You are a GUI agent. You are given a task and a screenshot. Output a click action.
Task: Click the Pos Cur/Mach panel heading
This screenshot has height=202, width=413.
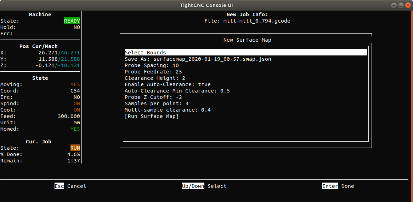coord(39,46)
